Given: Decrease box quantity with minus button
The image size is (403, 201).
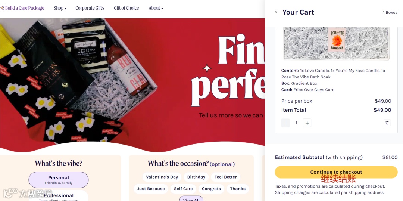Looking at the screenshot, I should (x=285, y=123).
